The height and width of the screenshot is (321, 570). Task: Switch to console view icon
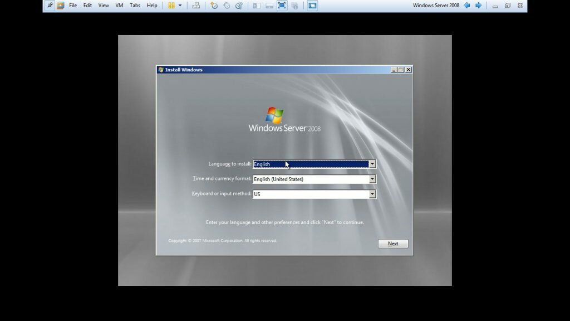[312, 6]
